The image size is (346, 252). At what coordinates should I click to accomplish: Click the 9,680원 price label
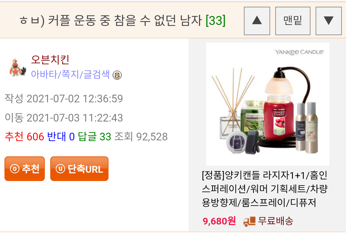click(219, 221)
